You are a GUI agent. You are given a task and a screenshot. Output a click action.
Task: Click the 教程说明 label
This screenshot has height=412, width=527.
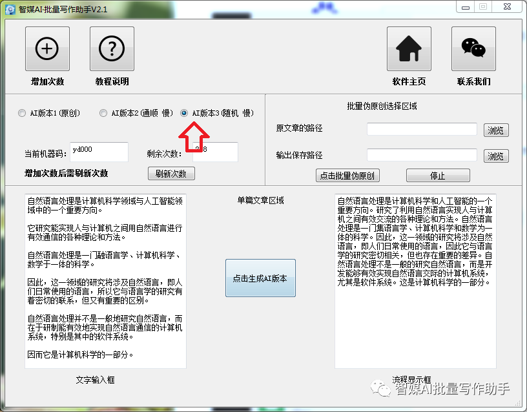click(112, 81)
